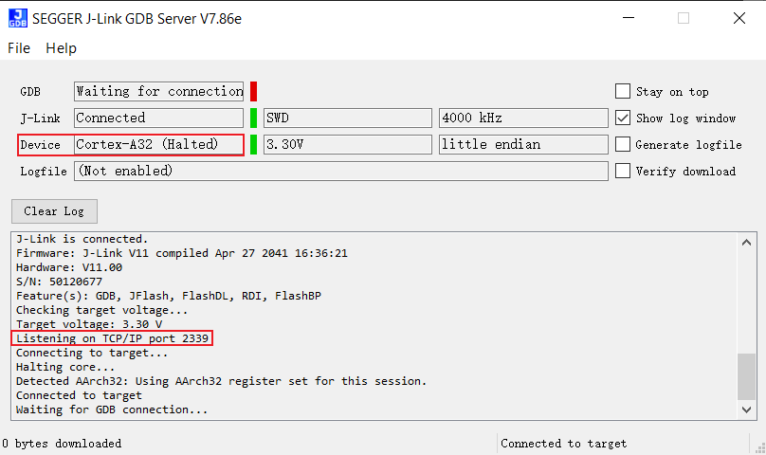766x455 pixels.
Task: Toggle the Verify download checkbox
Action: tap(623, 171)
